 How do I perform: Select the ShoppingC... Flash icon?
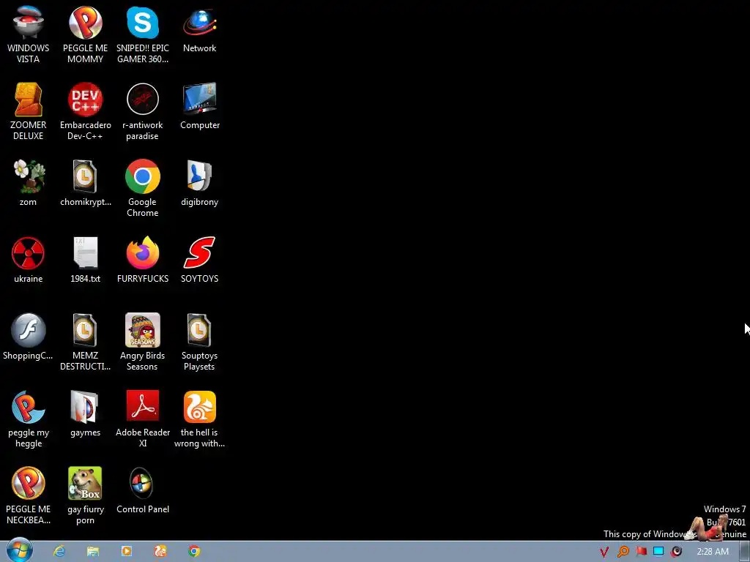pos(29,337)
